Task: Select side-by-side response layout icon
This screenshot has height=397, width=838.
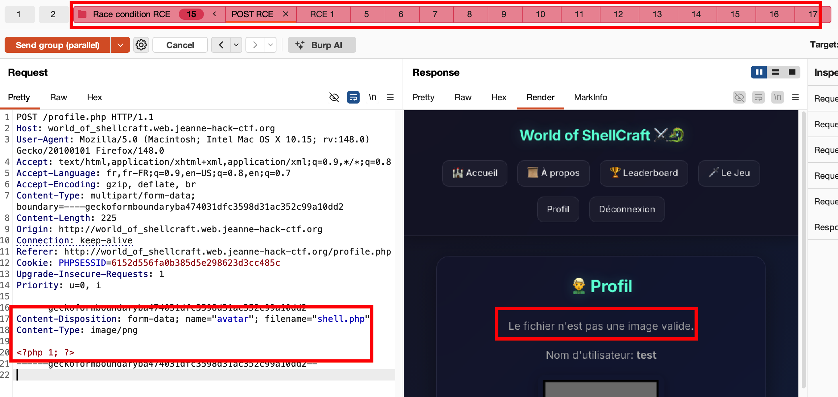Action: pos(759,72)
